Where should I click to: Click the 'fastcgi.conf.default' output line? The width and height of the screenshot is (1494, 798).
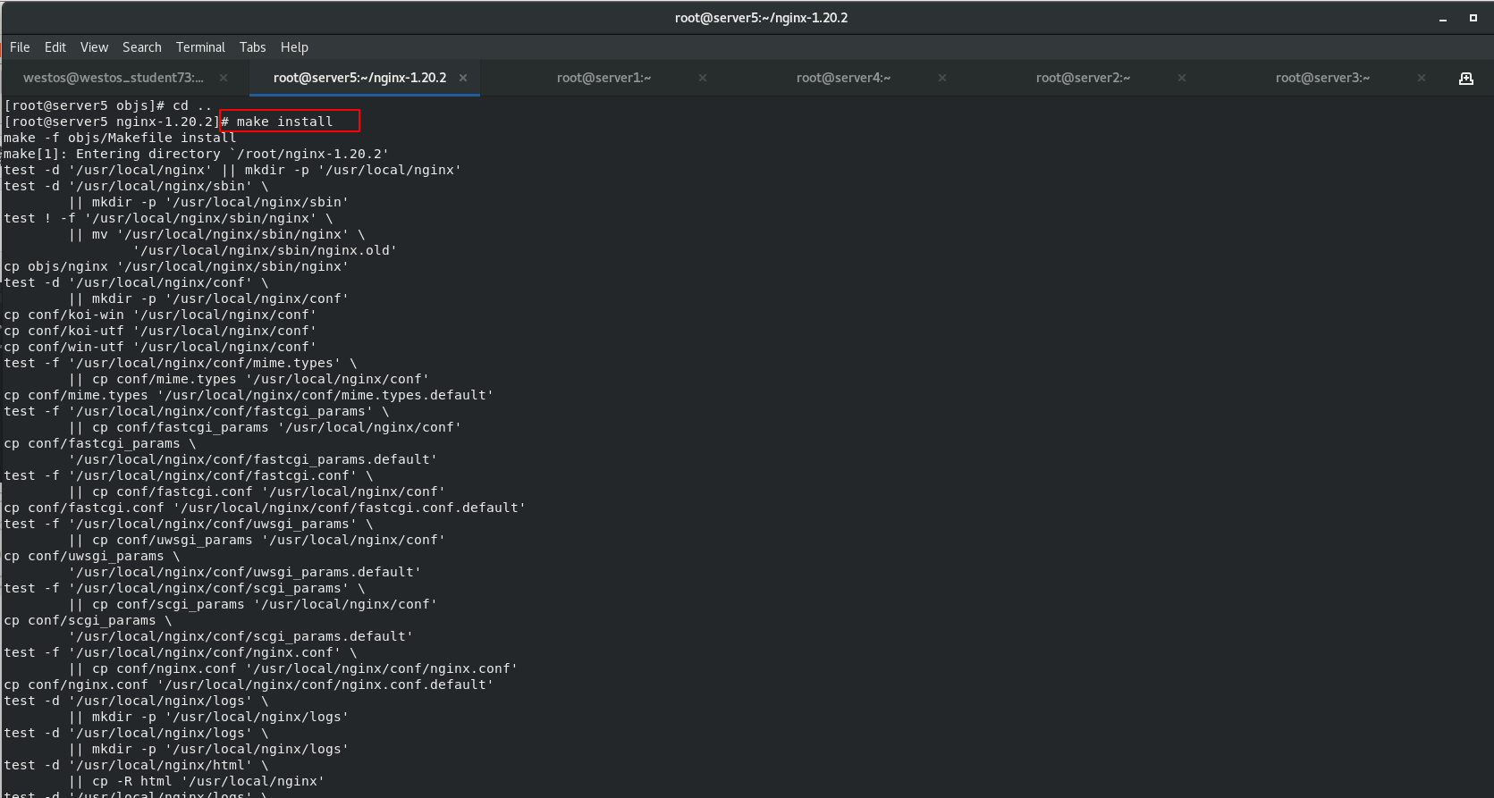(265, 508)
